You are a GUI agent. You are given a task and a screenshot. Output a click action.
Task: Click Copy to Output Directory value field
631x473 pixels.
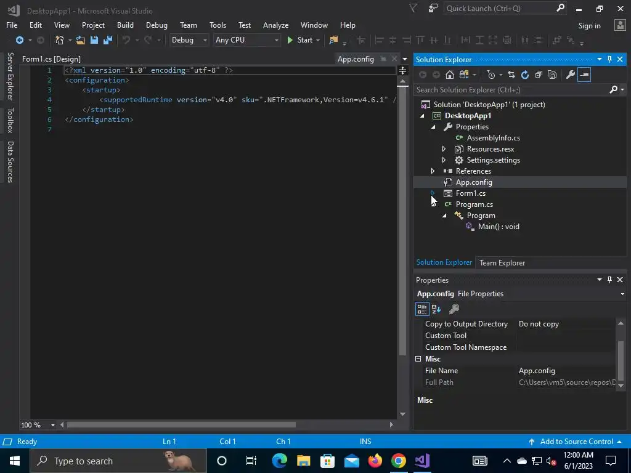pos(565,324)
